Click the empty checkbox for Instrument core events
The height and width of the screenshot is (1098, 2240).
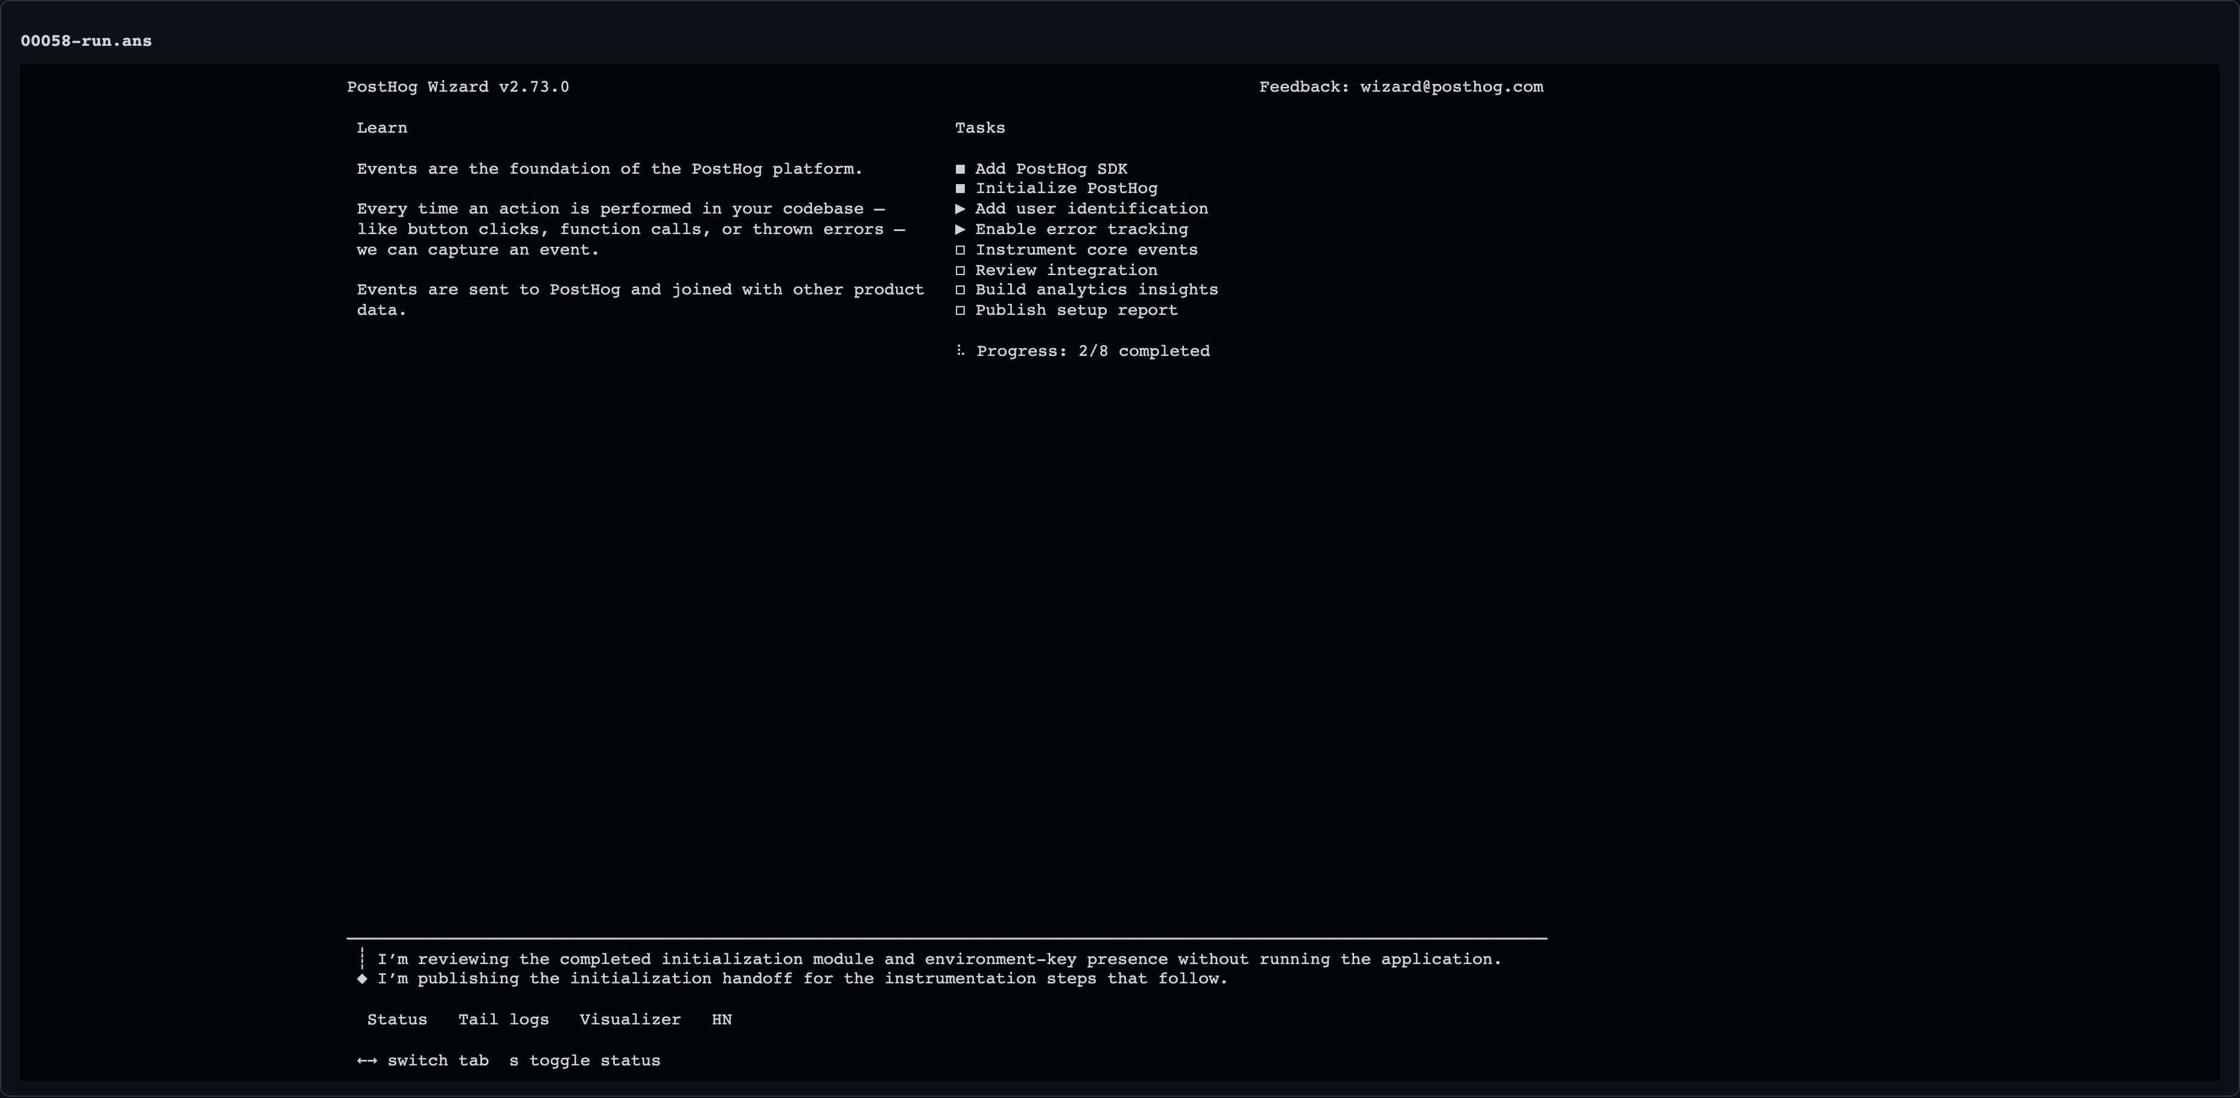[x=960, y=250]
